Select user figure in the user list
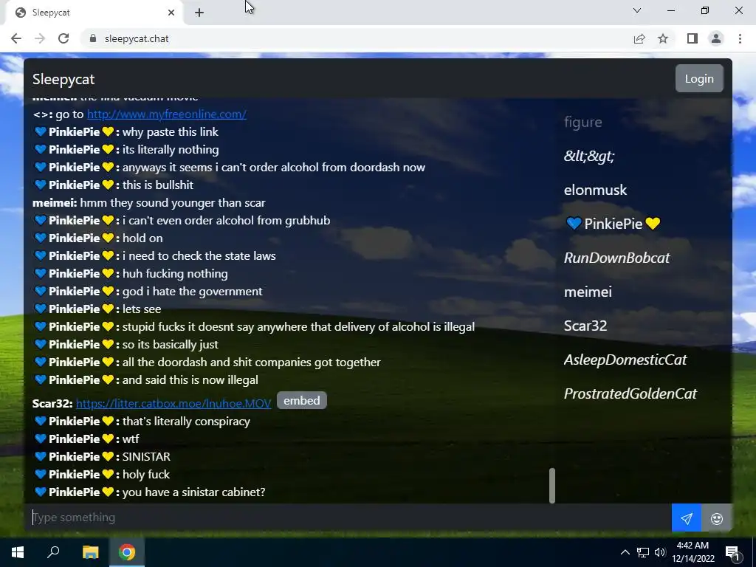Viewport: 756px width, 567px height. click(x=583, y=122)
